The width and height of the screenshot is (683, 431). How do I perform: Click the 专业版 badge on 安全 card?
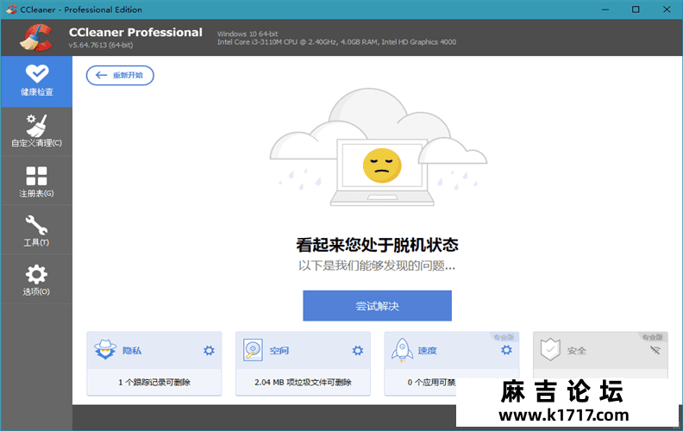[653, 337]
